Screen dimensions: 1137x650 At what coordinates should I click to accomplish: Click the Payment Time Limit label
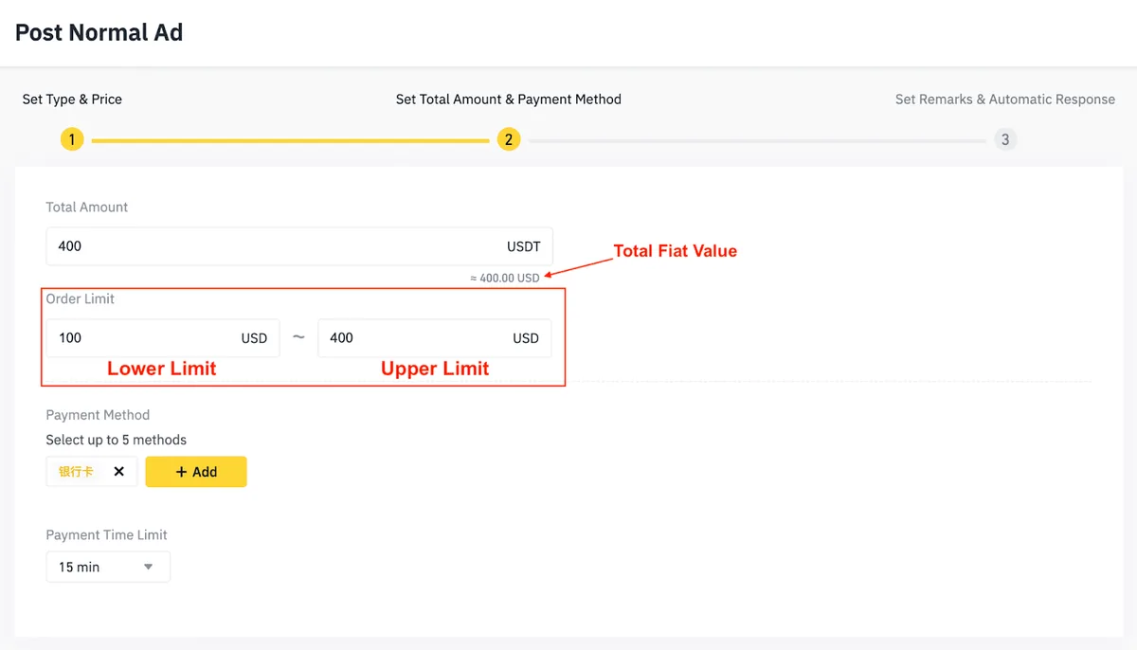coord(107,535)
